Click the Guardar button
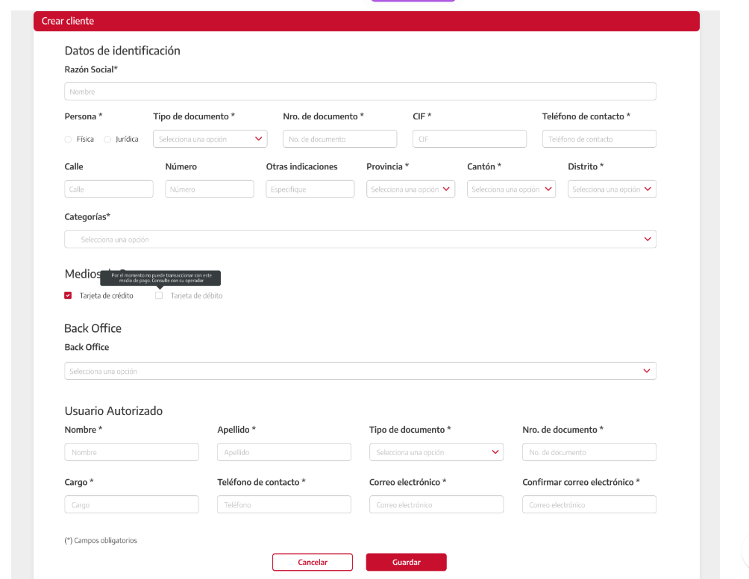The height and width of the screenshot is (579, 749). coord(406,562)
